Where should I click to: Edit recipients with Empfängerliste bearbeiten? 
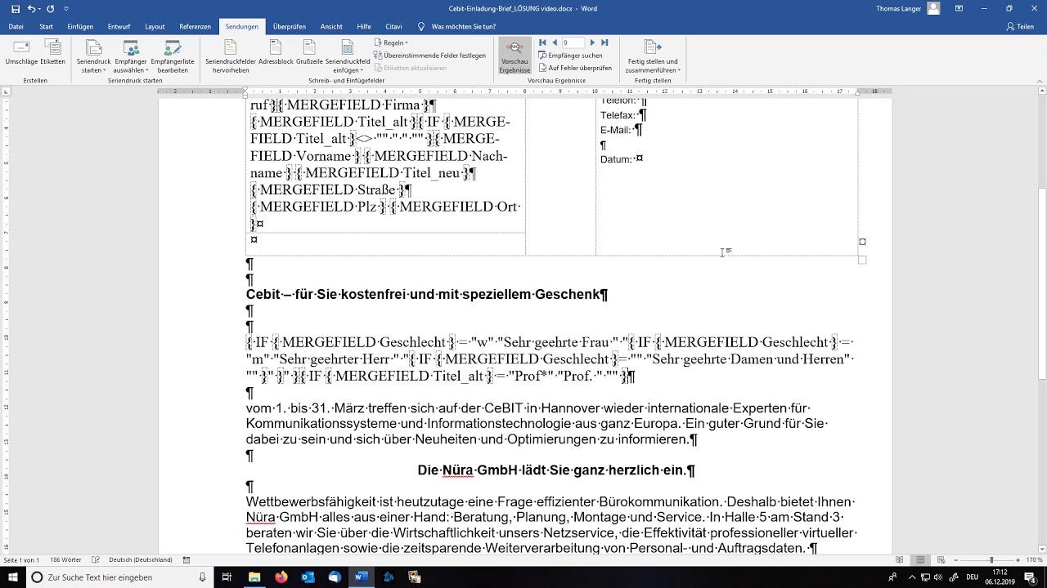click(x=173, y=56)
